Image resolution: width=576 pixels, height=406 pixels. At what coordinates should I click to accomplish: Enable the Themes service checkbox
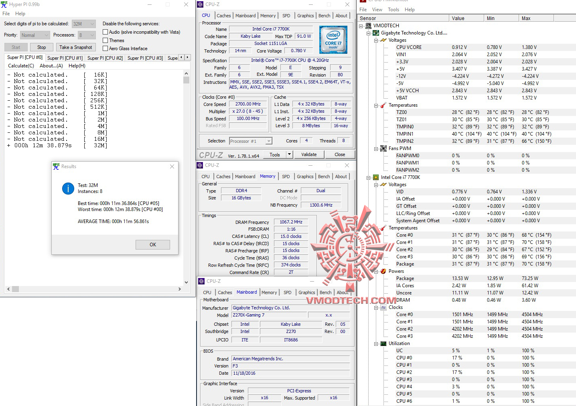coord(105,40)
